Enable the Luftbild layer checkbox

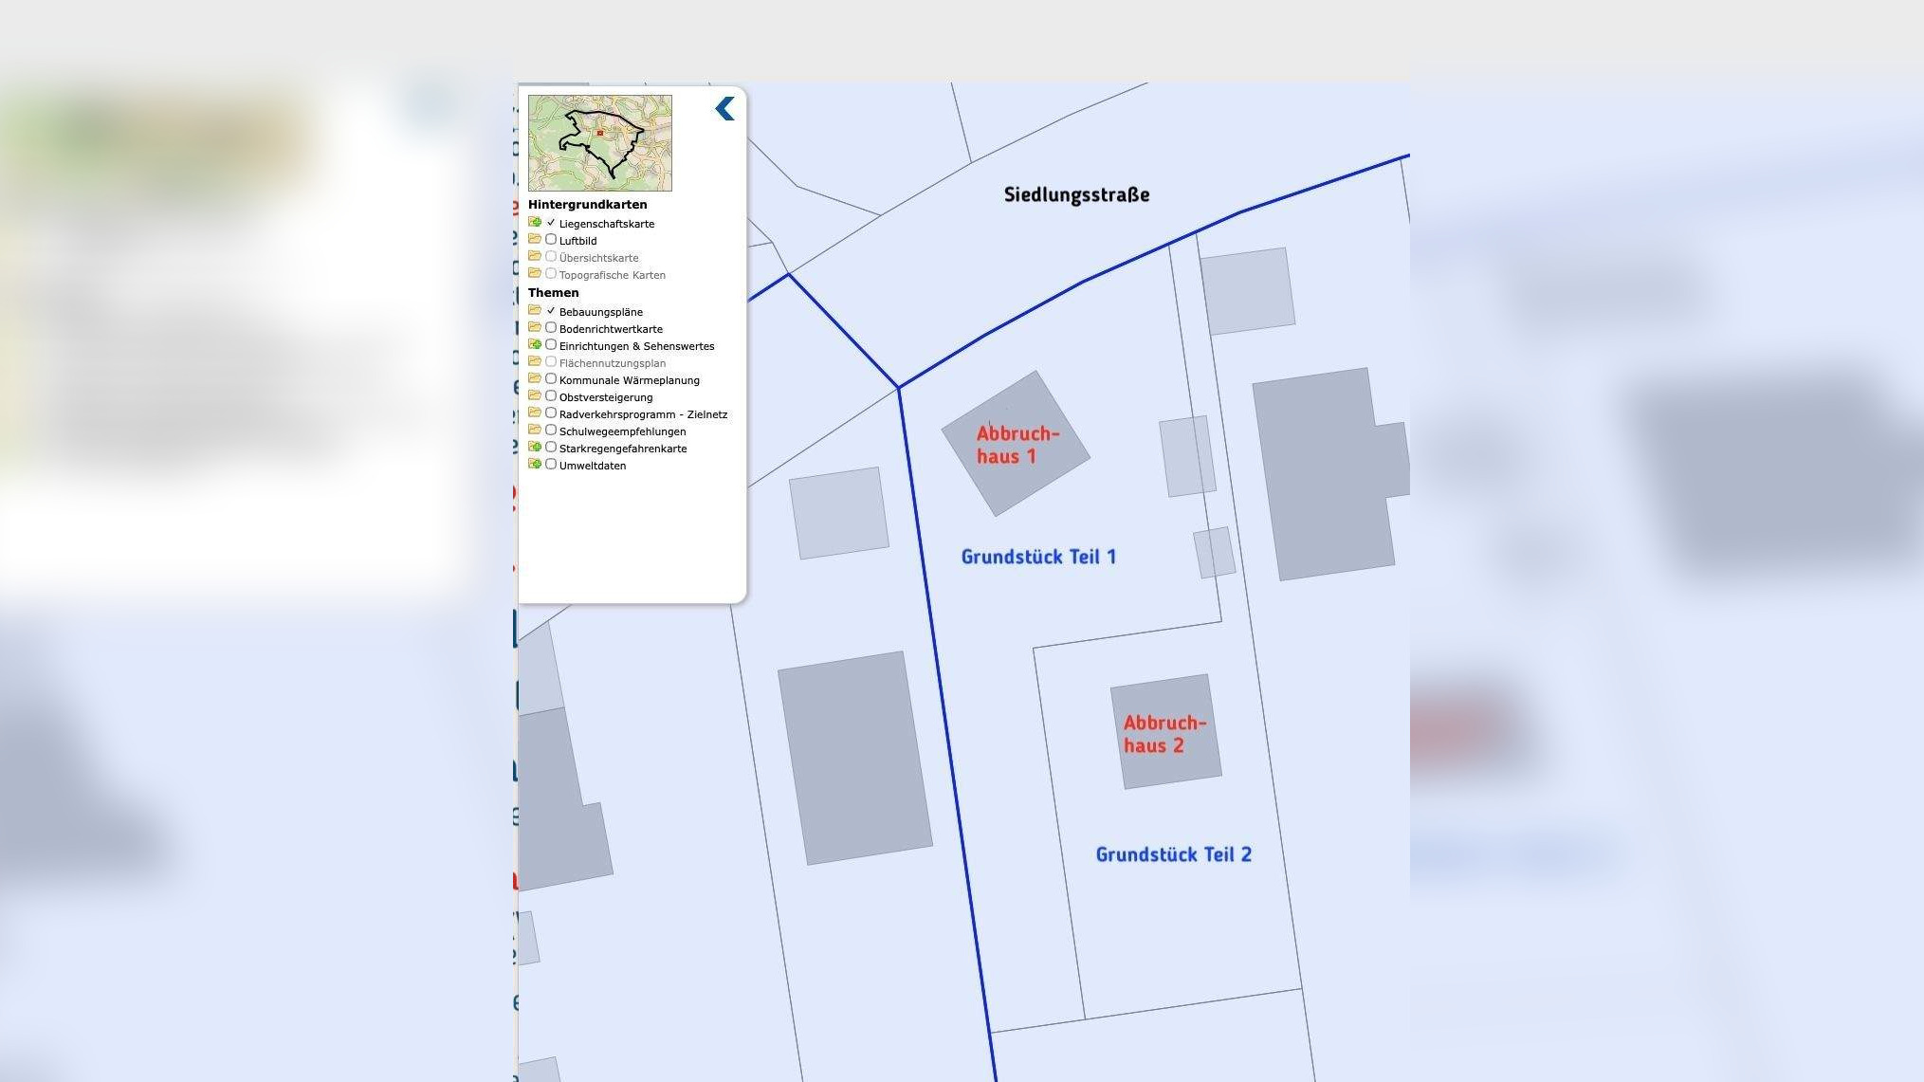pyautogui.click(x=551, y=240)
